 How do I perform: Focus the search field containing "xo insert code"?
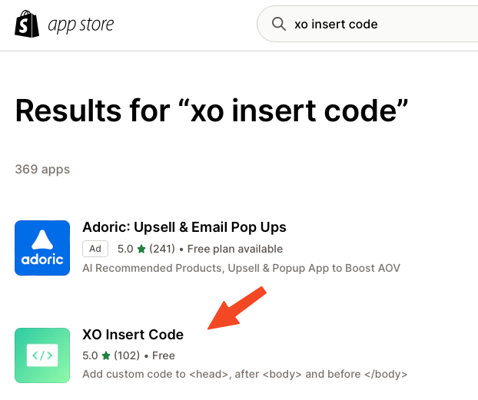click(369, 25)
